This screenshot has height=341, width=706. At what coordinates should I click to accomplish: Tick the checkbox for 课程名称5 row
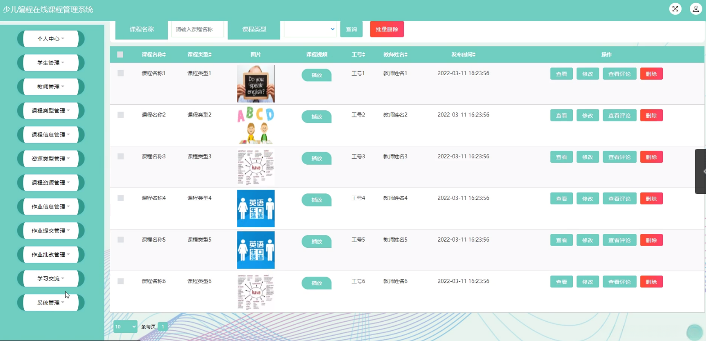[121, 239]
